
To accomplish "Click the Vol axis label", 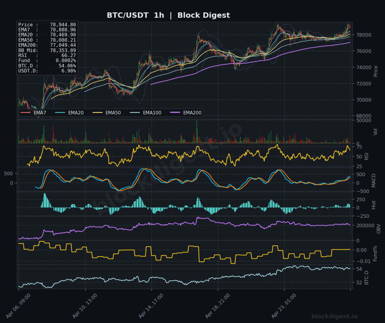I will 375,132.
